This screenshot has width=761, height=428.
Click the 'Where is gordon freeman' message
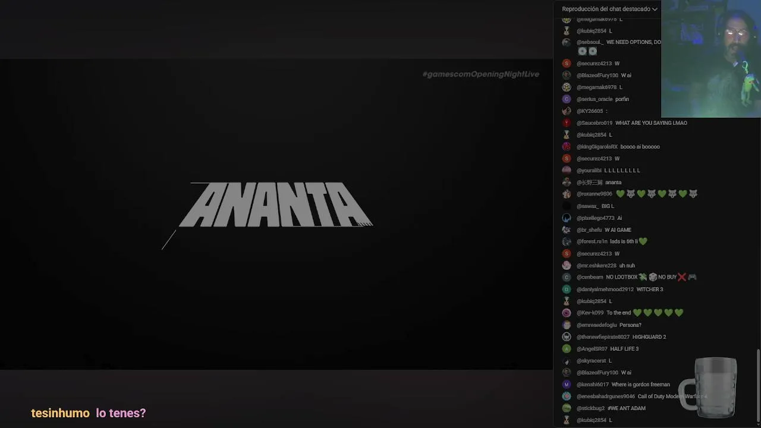[641, 385]
